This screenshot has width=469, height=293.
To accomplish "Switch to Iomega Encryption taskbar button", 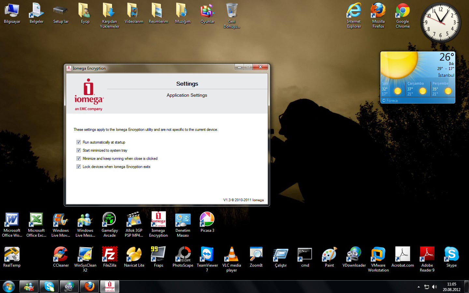I will (110, 286).
